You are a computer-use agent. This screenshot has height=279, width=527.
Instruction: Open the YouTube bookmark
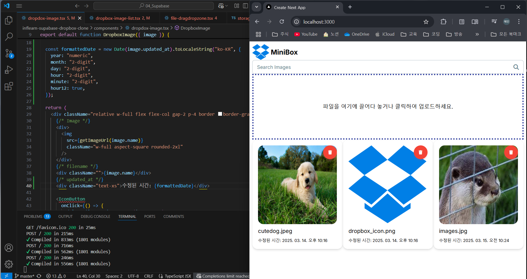[x=306, y=34]
